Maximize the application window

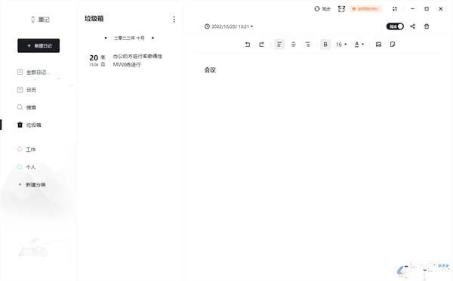[x=427, y=9]
